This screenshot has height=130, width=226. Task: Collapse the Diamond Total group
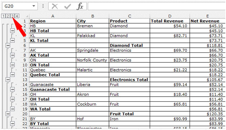[8, 45]
